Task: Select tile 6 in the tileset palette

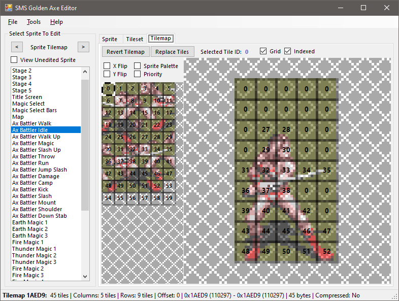Action: [x=108, y=101]
